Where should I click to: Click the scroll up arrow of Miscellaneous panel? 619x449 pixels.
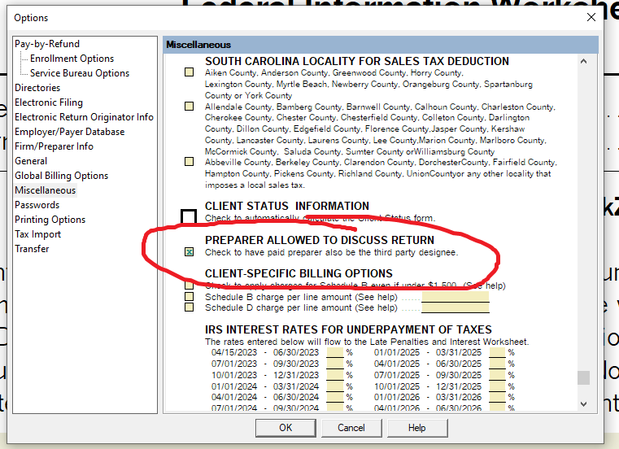(583, 61)
